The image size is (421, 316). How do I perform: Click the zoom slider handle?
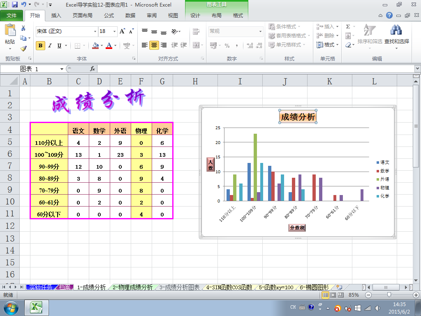(x=389, y=295)
